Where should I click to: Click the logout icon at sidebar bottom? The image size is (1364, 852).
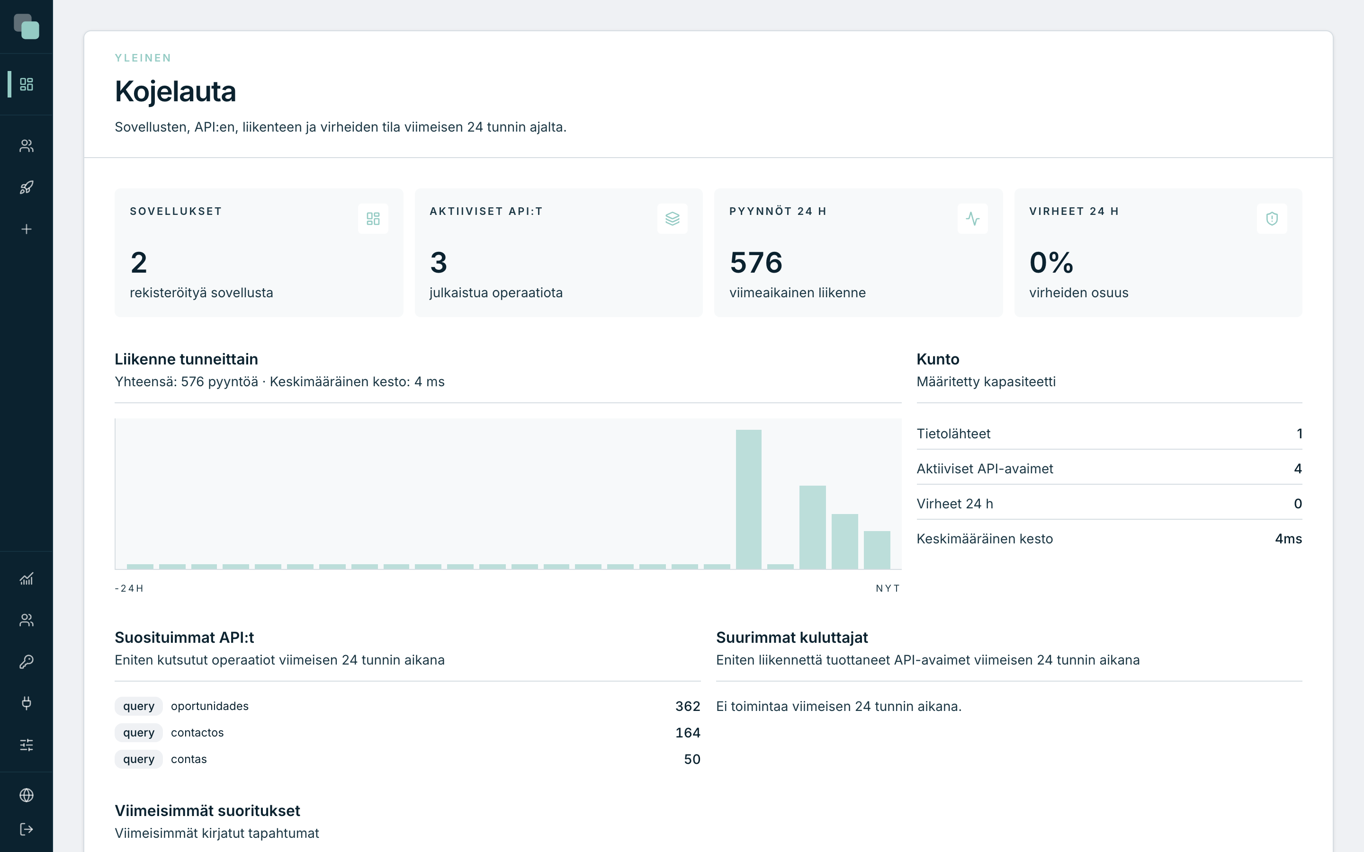coord(27,829)
